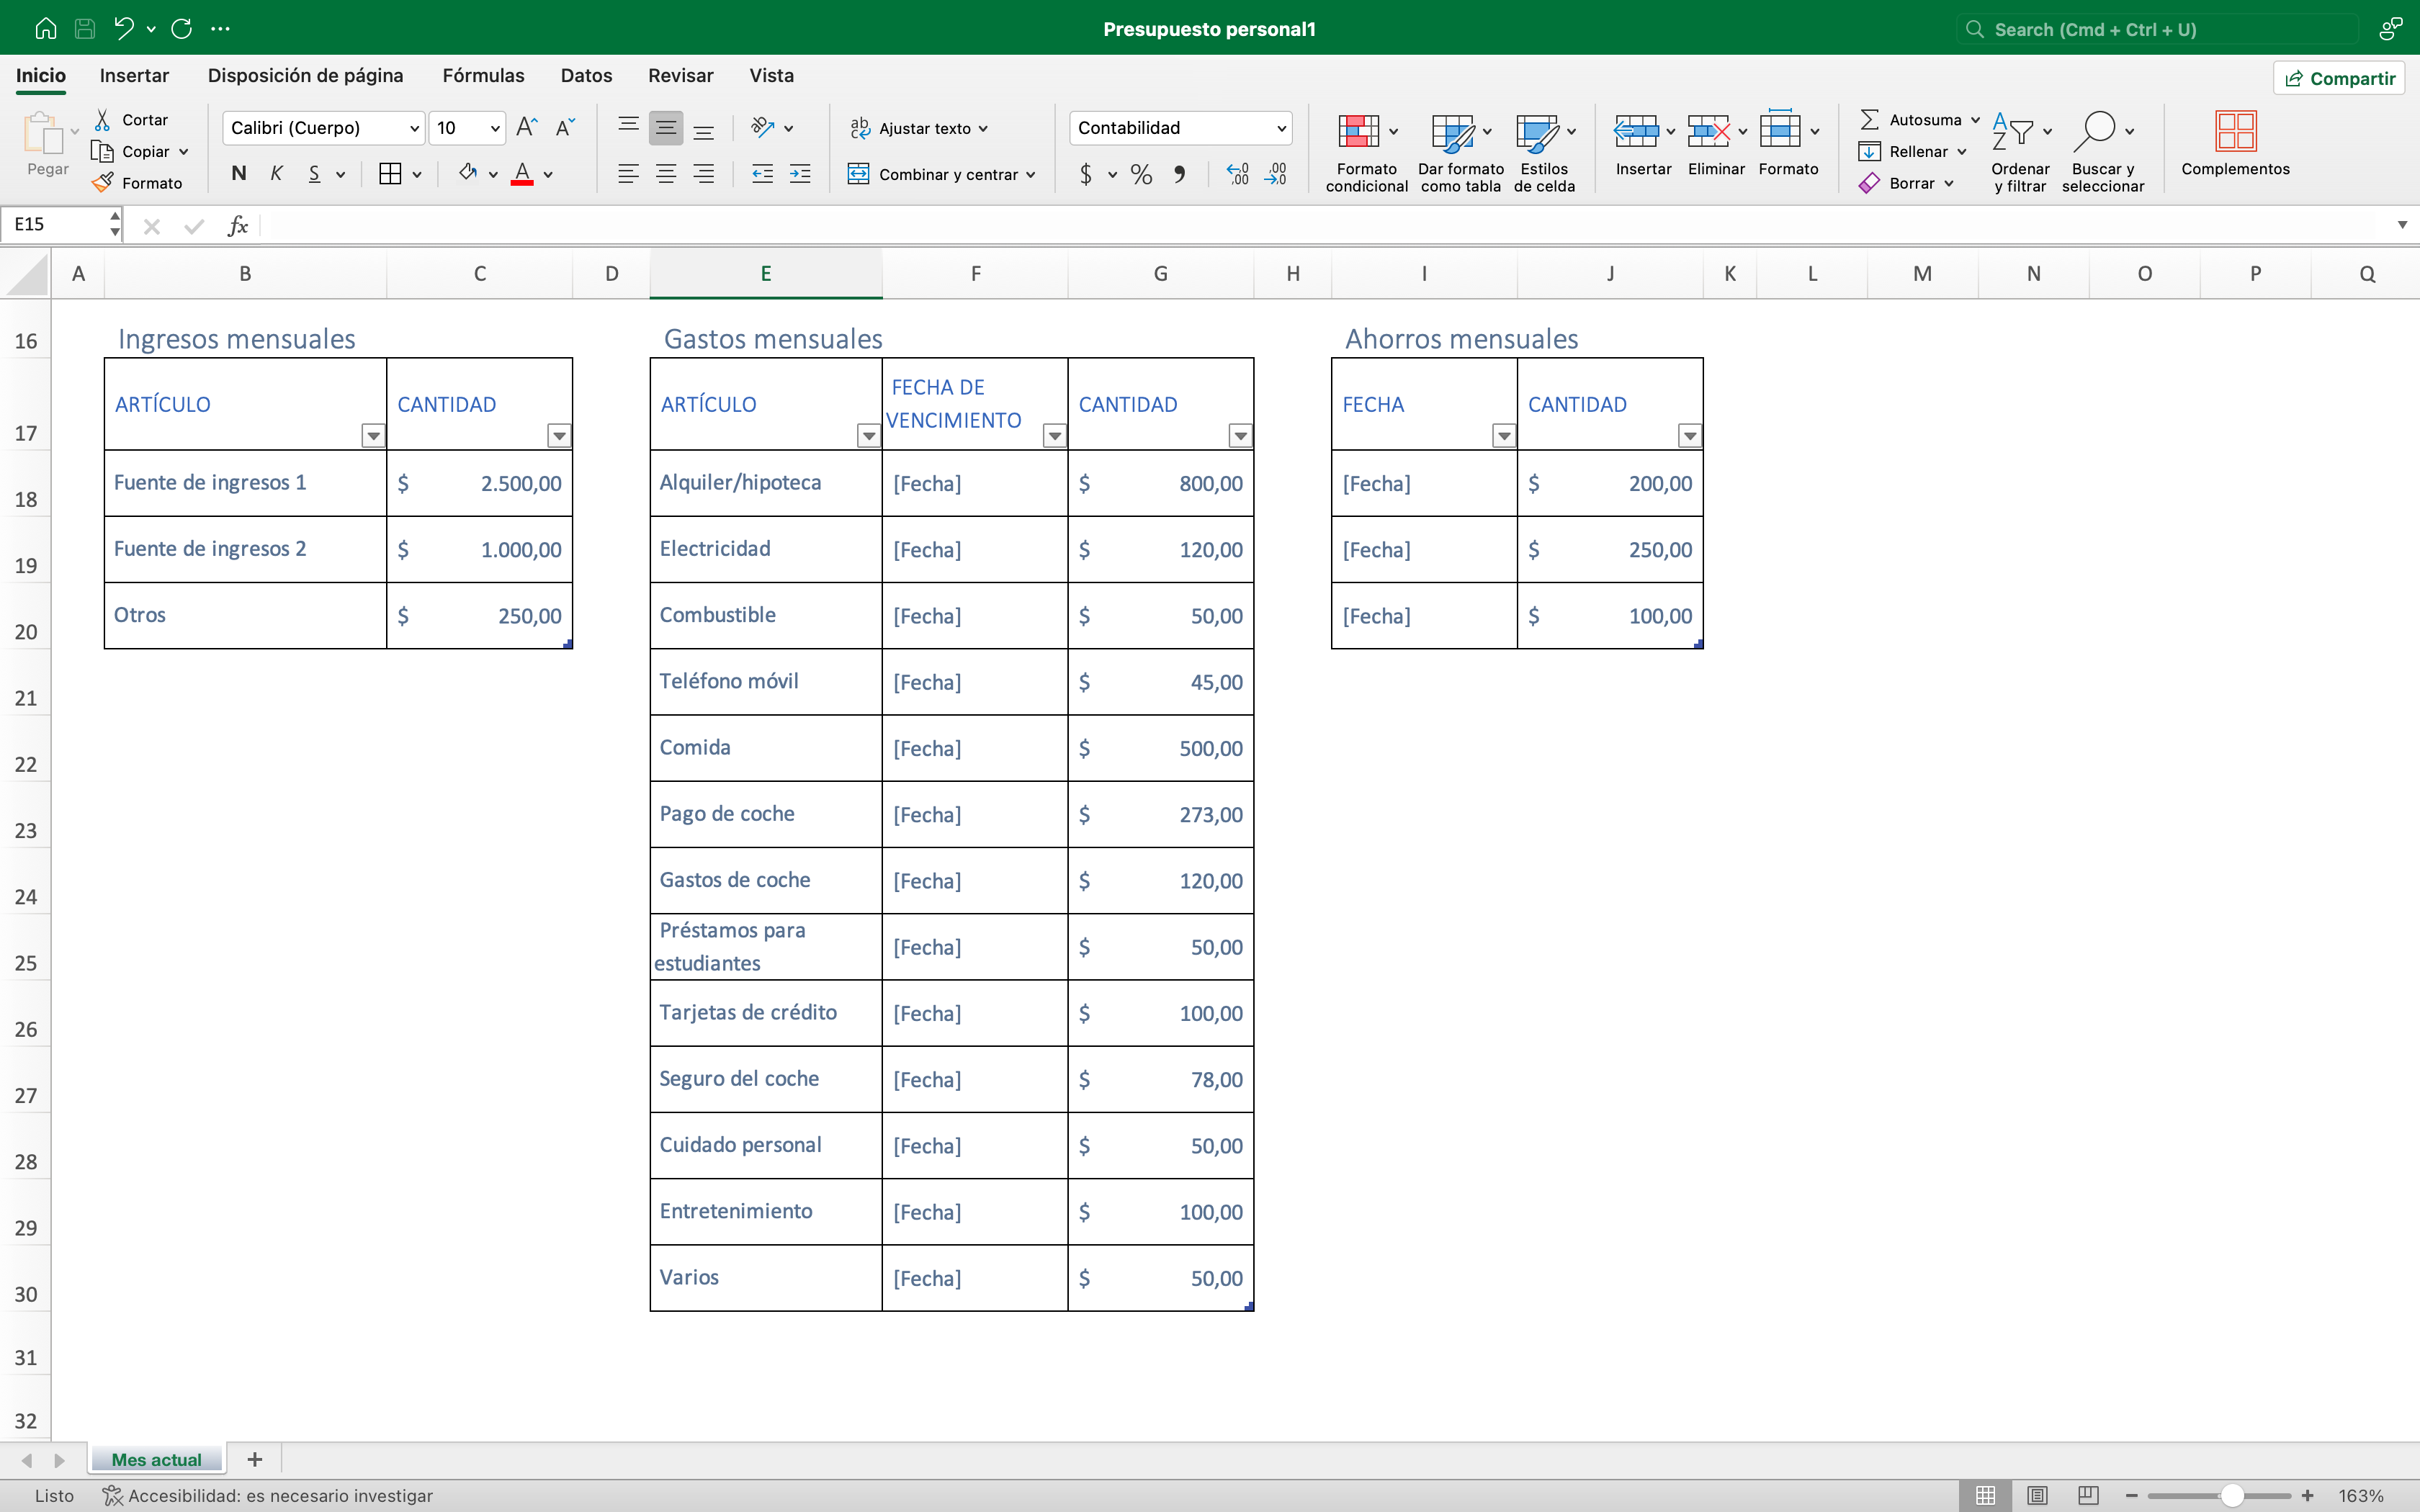Open the Contabilidad number format dropdown

pos(1280,128)
